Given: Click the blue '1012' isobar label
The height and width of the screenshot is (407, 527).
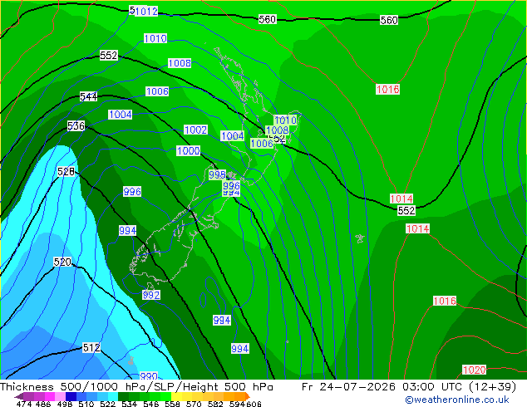Looking at the screenshot, I should pyautogui.click(x=146, y=11).
